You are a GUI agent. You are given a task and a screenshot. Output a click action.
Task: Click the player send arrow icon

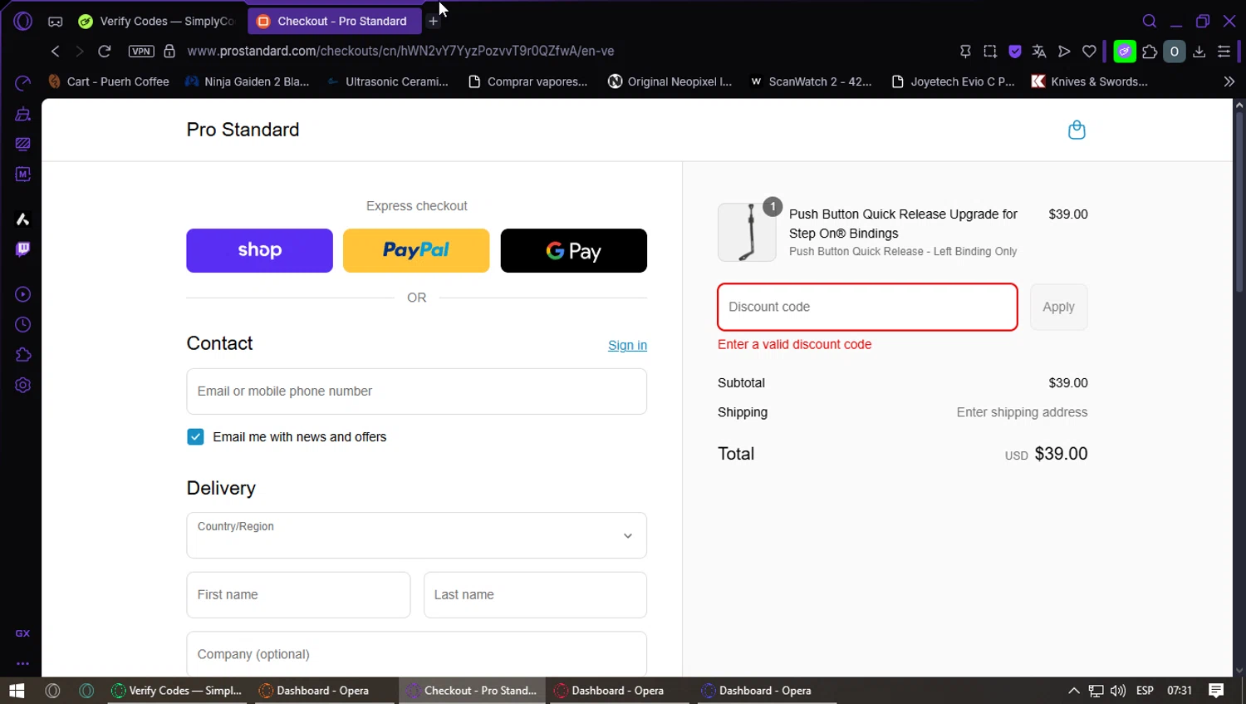pyautogui.click(x=1064, y=52)
